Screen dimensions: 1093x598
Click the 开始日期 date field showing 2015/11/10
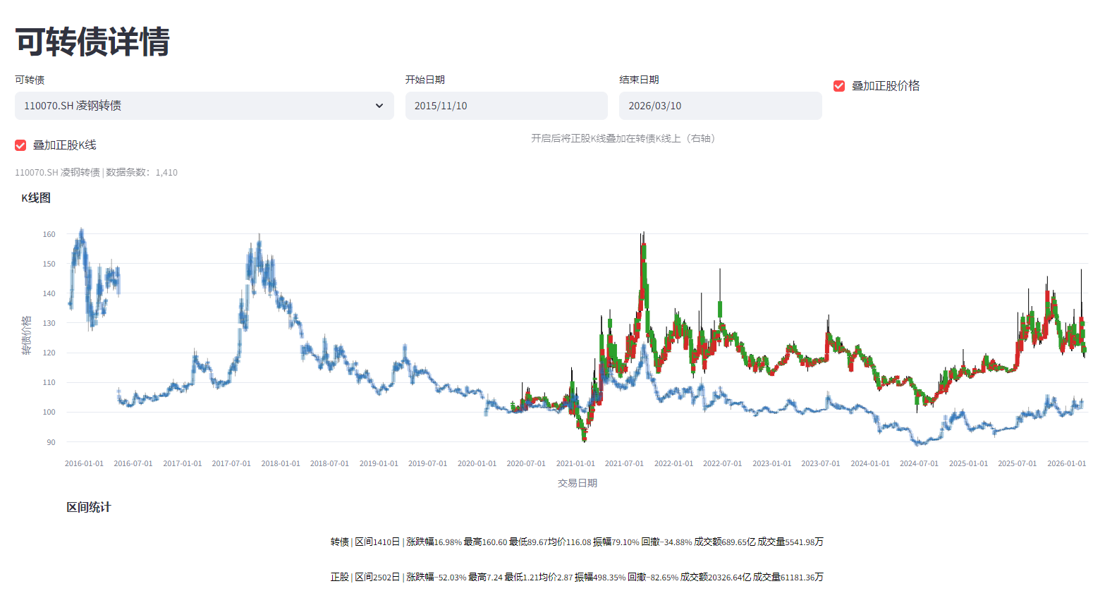coord(506,106)
